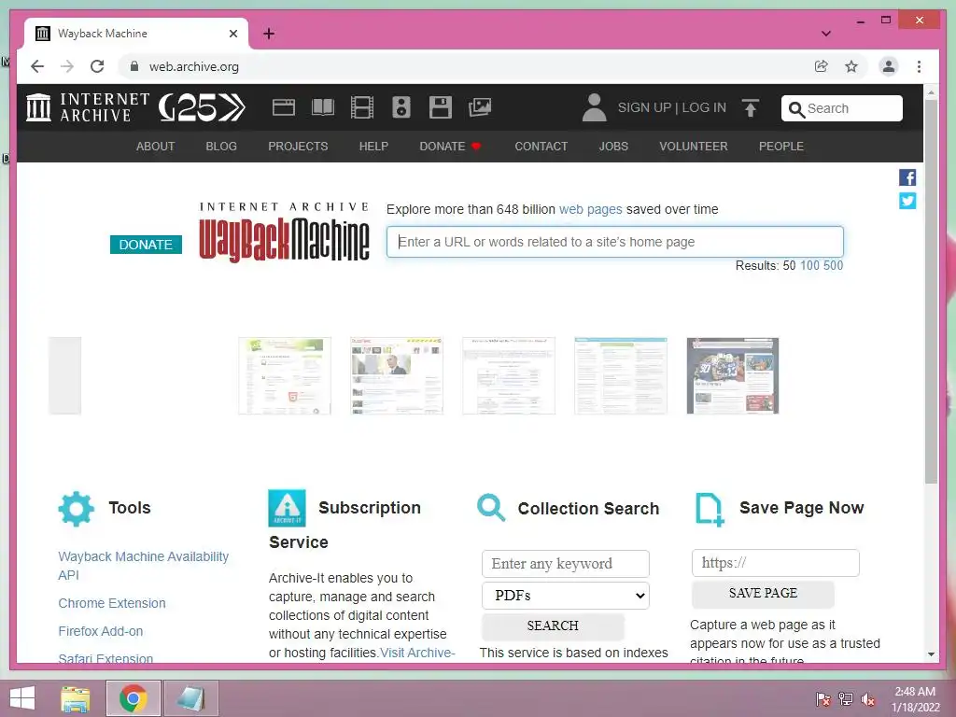The image size is (956, 717).
Task: Reload the page
Action: click(x=97, y=66)
